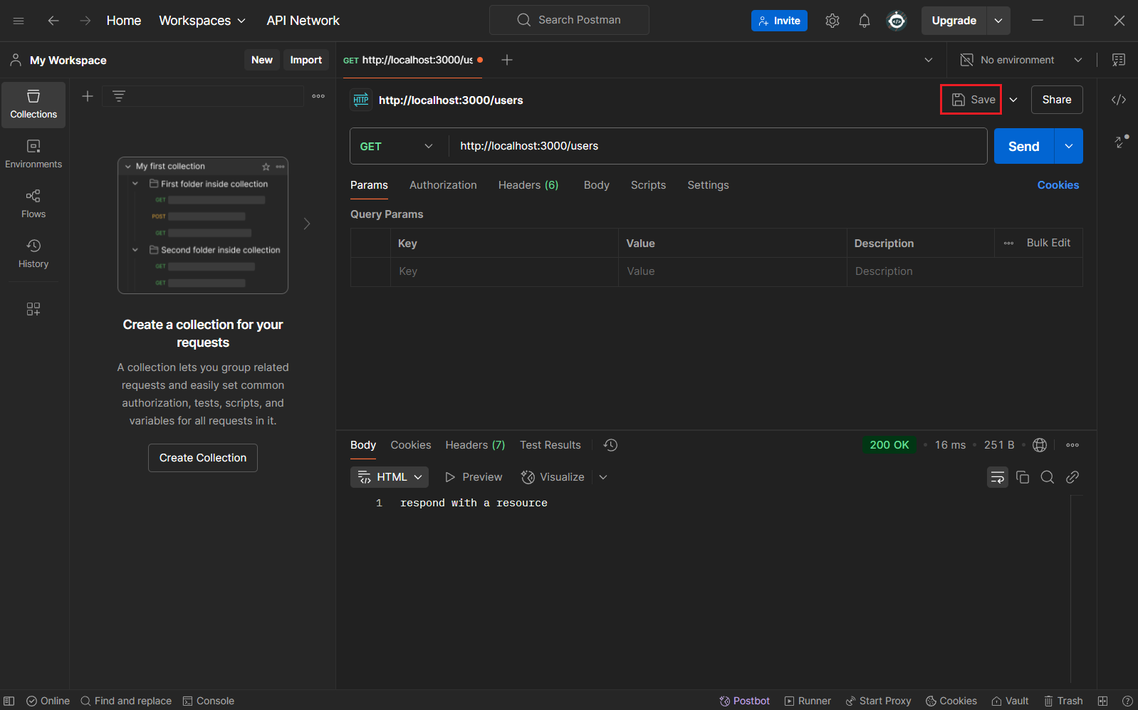Image resolution: width=1138 pixels, height=710 pixels.
Task: Click the Search Postman box
Action: pyautogui.click(x=569, y=20)
